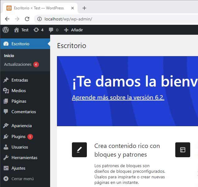198x187 pixels.
Task: Click the site info icon in address bar
Action: point(40,19)
